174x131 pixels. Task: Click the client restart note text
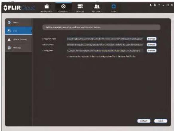pyautogui.click(x=101, y=56)
